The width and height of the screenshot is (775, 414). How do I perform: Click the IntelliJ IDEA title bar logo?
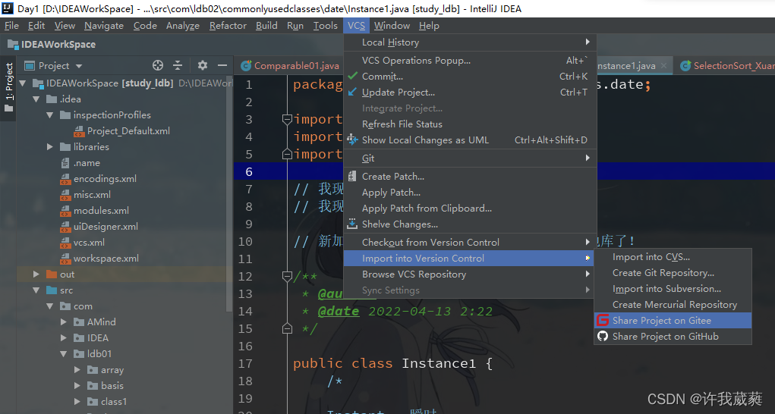coord(8,8)
